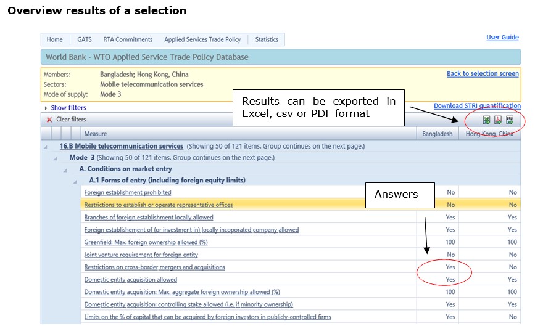Open the User Guide link
Image resolution: width=535 pixels, height=334 pixels.
(x=502, y=37)
